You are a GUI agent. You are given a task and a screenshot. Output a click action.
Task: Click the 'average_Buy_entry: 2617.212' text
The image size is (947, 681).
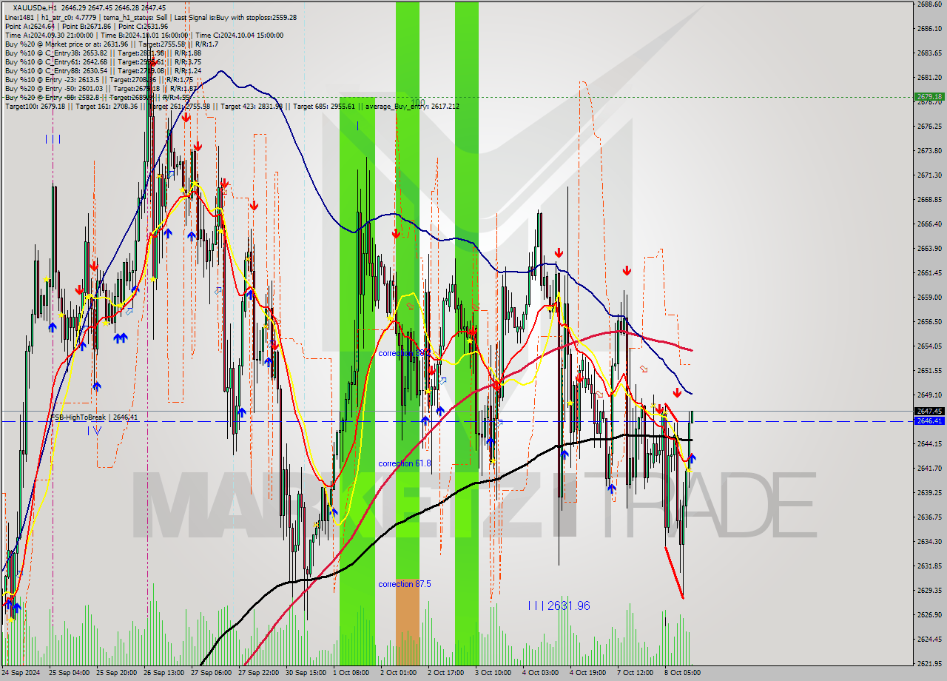pyautogui.click(x=412, y=106)
